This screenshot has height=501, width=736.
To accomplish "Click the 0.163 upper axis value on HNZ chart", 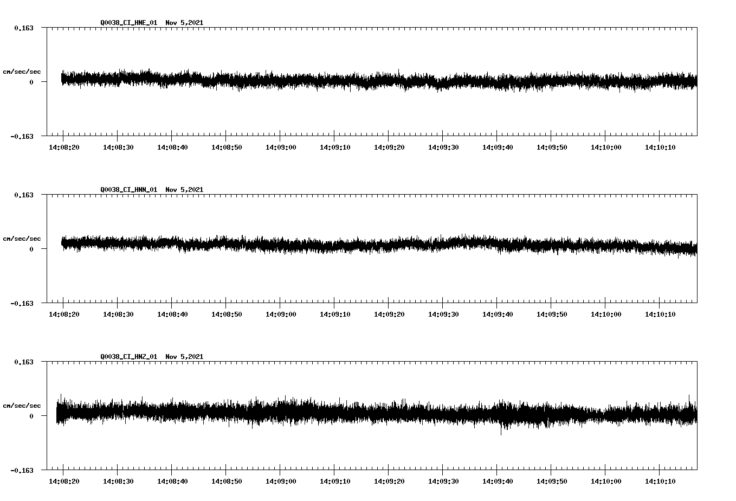I will click(x=23, y=362).
